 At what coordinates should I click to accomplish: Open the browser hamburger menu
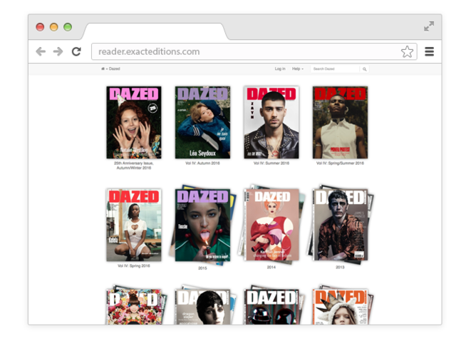(x=429, y=51)
